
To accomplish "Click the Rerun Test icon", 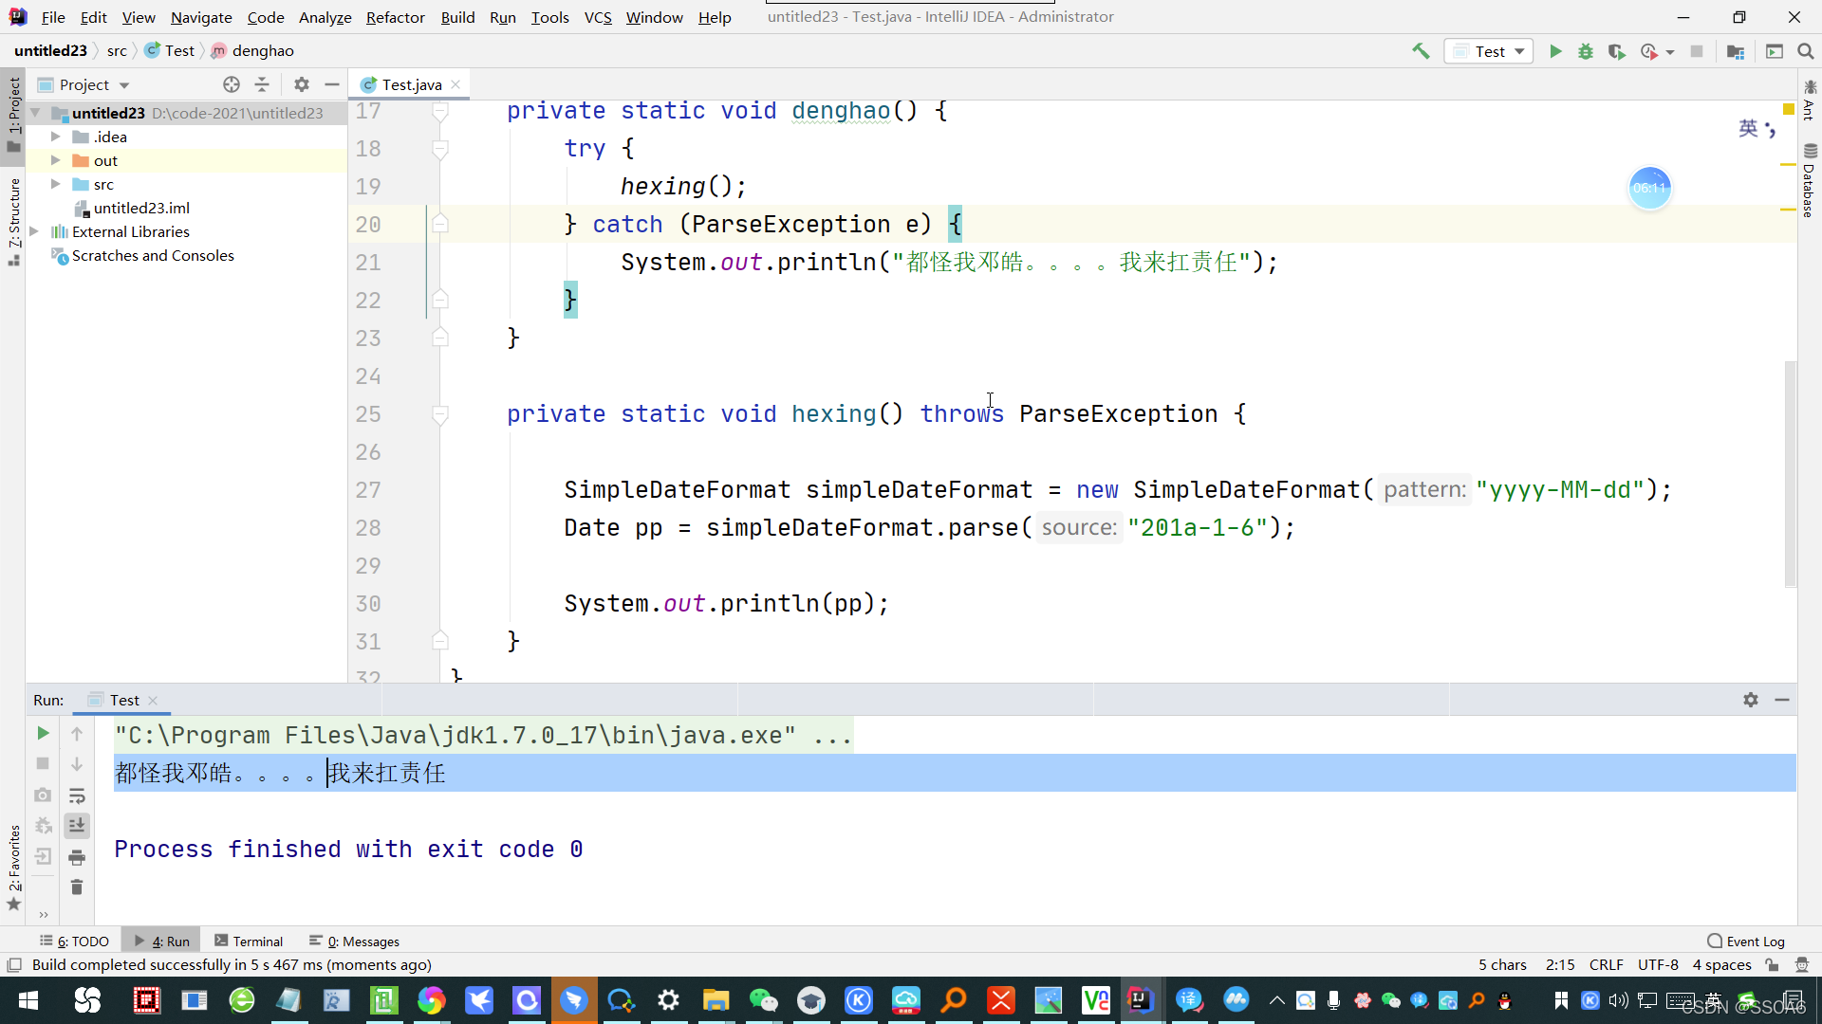I will [42, 734].
